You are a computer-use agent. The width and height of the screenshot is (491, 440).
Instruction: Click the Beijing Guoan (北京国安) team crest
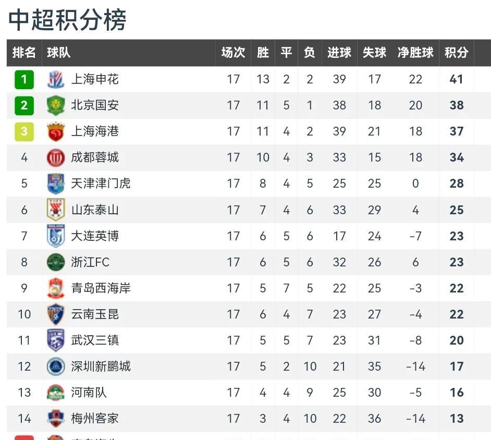coord(56,105)
